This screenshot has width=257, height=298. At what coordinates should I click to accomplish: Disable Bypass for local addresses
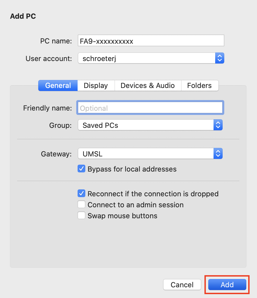click(x=81, y=169)
